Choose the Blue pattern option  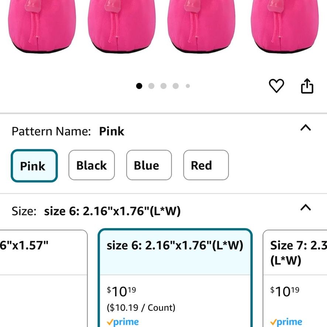coord(149,165)
